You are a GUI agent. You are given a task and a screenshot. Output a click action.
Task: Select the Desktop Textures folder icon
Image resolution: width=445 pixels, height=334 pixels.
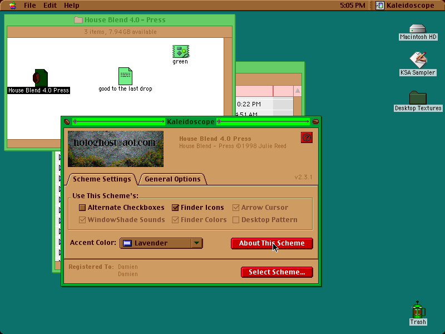point(418,101)
